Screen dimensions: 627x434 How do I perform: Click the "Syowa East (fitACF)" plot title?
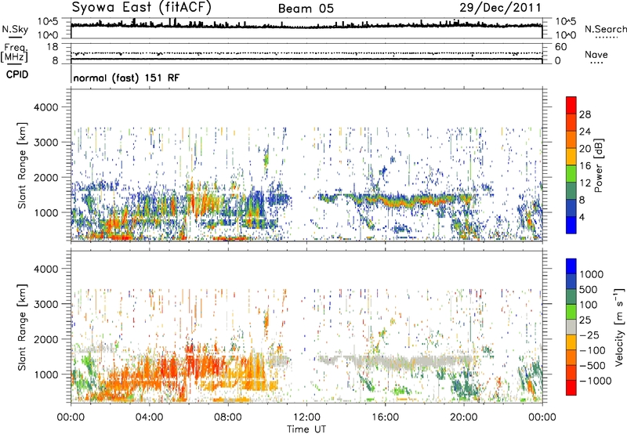tap(141, 8)
